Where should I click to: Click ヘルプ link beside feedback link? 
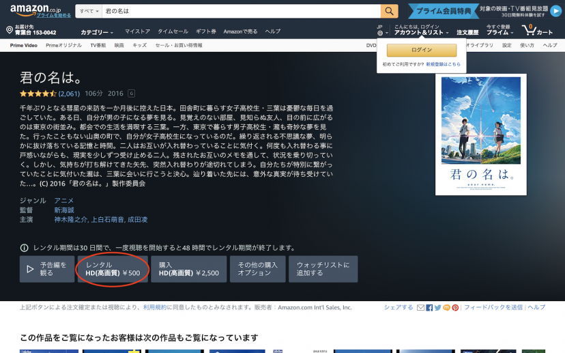tap(536, 307)
